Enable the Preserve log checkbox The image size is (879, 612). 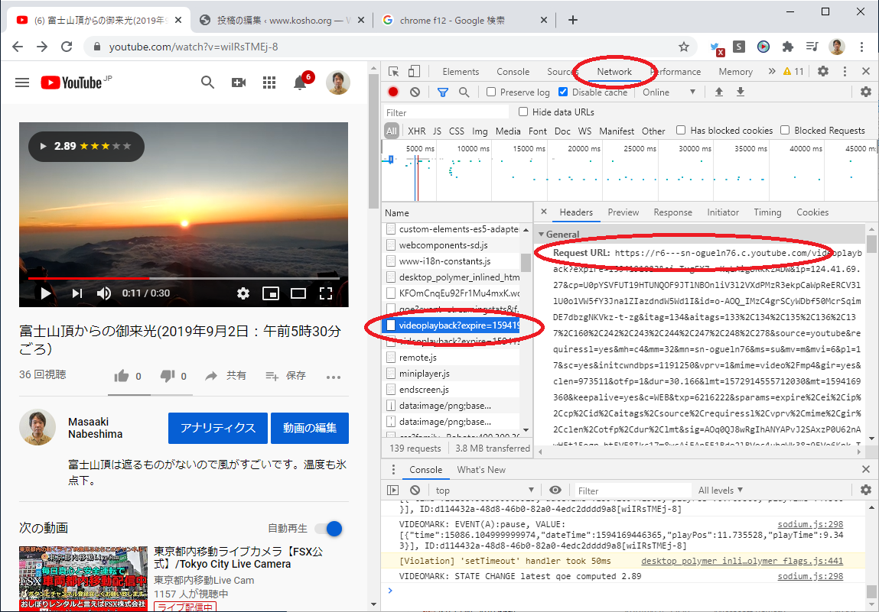[491, 92]
